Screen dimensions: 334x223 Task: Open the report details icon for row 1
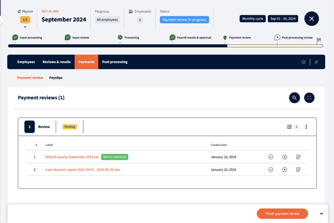pos(298,157)
